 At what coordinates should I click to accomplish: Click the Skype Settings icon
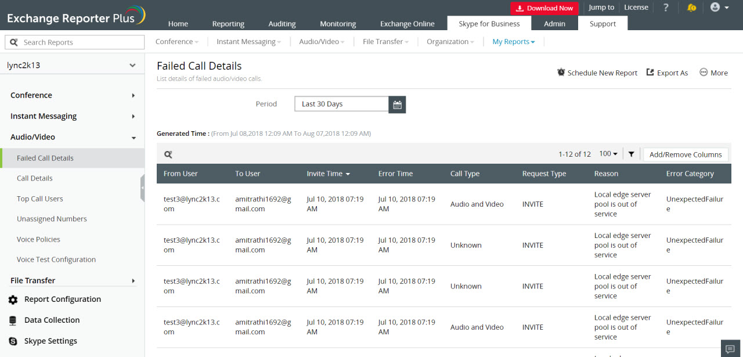[x=13, y=341]
